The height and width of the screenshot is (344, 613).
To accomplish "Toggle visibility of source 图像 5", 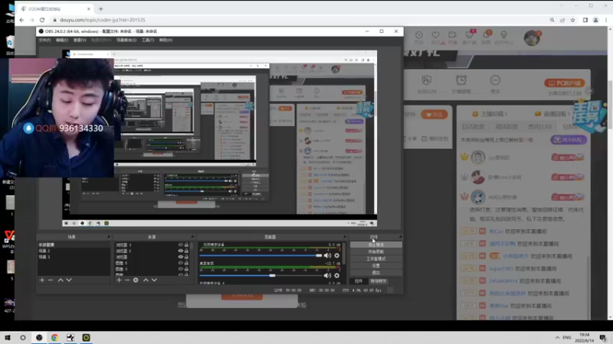I will (x=180, y=263).
